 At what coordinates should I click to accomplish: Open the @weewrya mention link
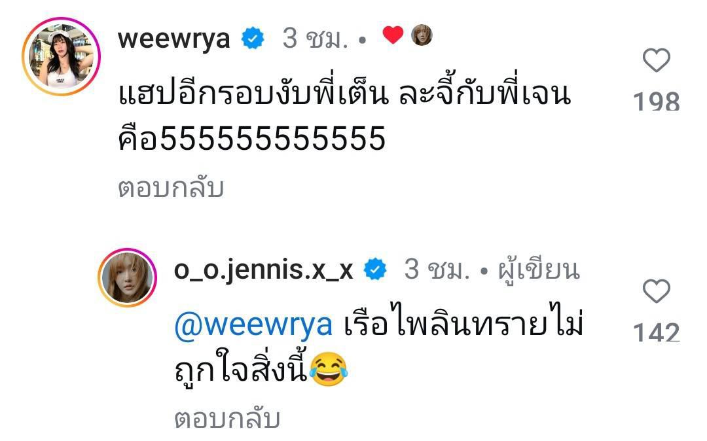[253, 325]
